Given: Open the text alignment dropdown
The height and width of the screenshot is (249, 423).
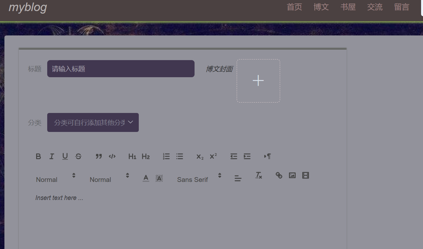Looking at the screenshot, I should click(x=238, y=178).
